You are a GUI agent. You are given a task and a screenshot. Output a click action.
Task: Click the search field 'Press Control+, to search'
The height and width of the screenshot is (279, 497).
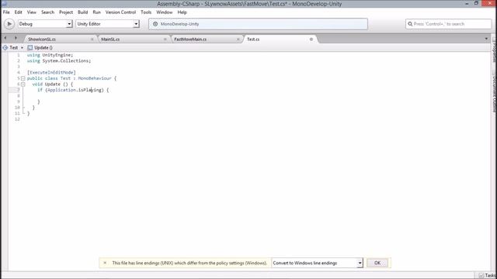[448, 24]
